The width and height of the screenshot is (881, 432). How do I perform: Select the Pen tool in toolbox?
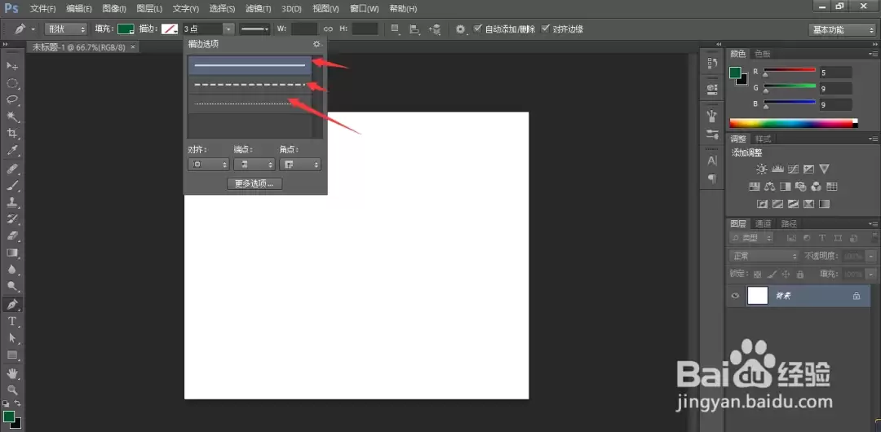[x=11, y=305]
